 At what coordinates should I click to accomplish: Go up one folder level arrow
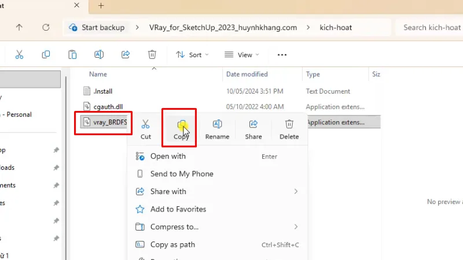tap(19, 27)
